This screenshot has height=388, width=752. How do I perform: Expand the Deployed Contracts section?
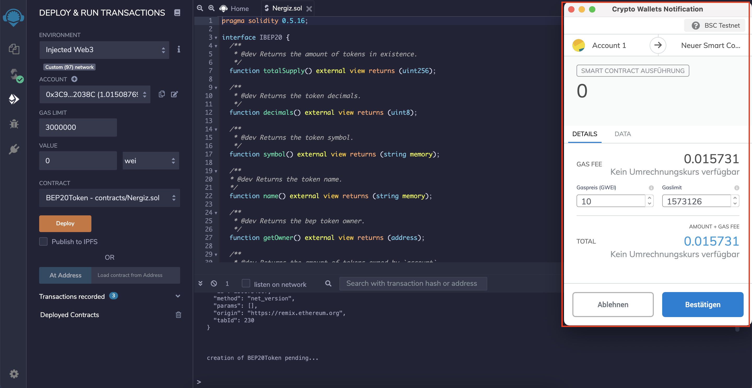(70, 314)
